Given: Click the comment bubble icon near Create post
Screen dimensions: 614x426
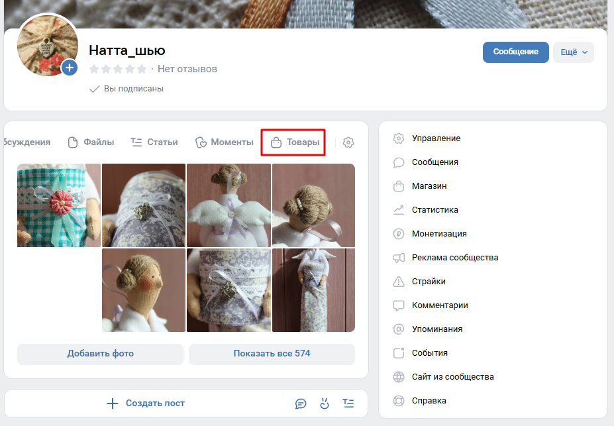Looking at the screenshot, I should tap(301, 403).
